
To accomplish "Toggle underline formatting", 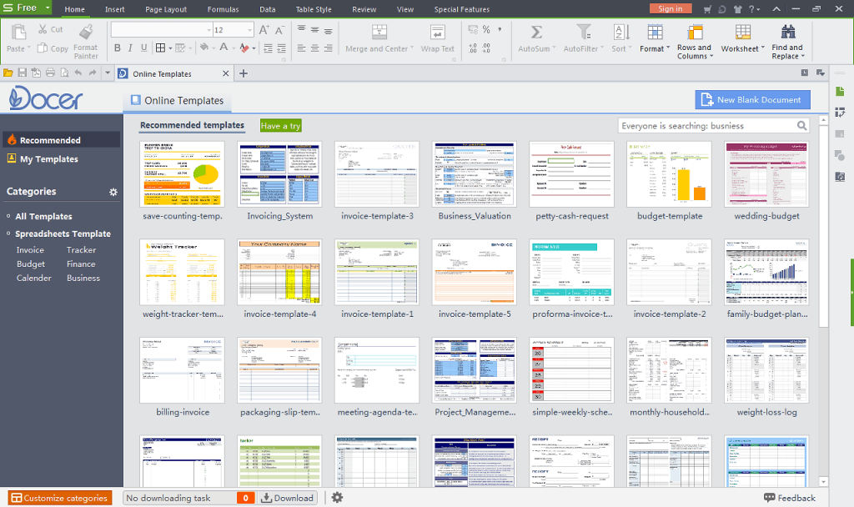I will (x=143, y=48).
